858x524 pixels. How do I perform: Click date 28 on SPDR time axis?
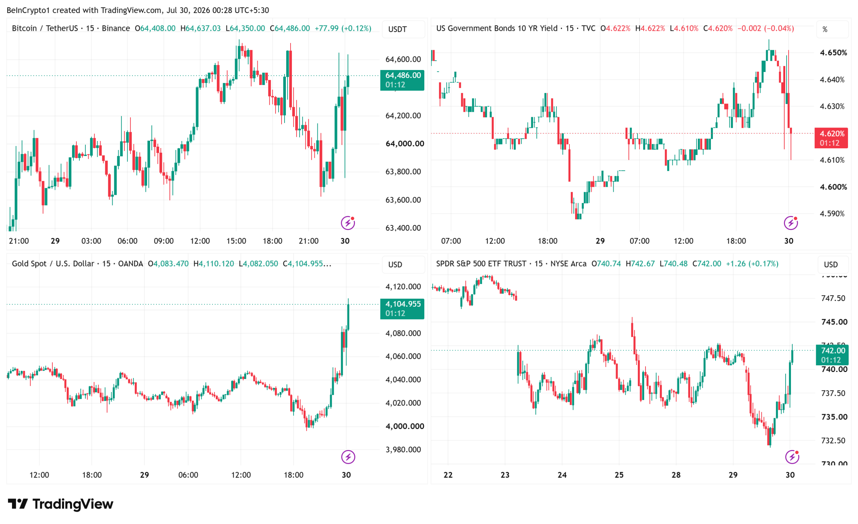(x=676, y=475)
